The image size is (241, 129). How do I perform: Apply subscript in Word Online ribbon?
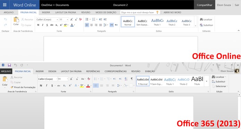coord(57,25)
